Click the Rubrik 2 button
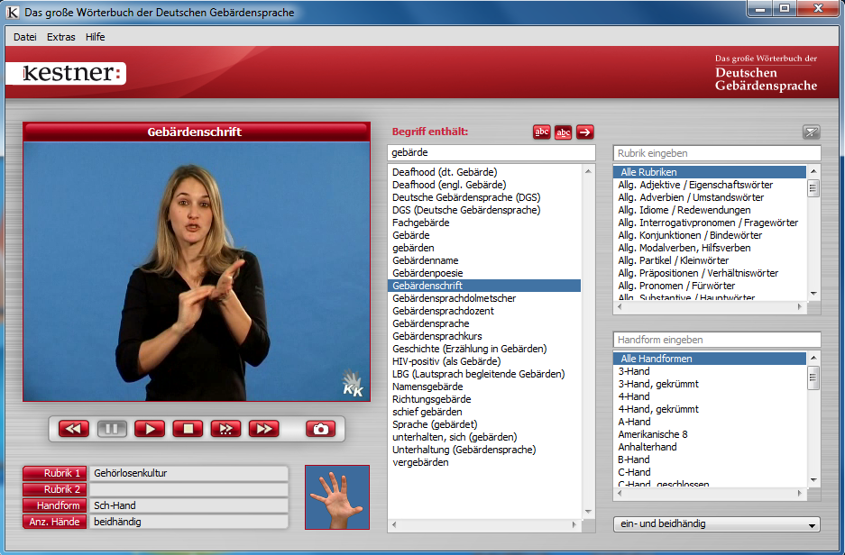The width and height of the screenshot is (845, 555). (54, 489)
